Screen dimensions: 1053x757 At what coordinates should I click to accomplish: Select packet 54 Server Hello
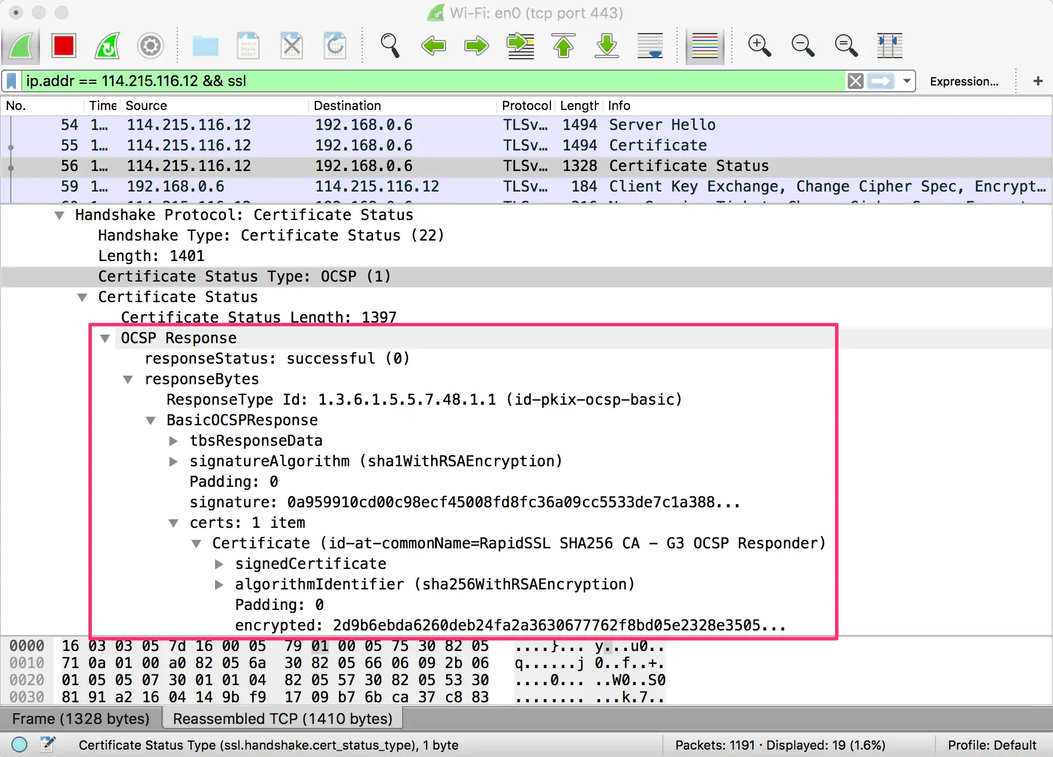[x=526, y=125]
